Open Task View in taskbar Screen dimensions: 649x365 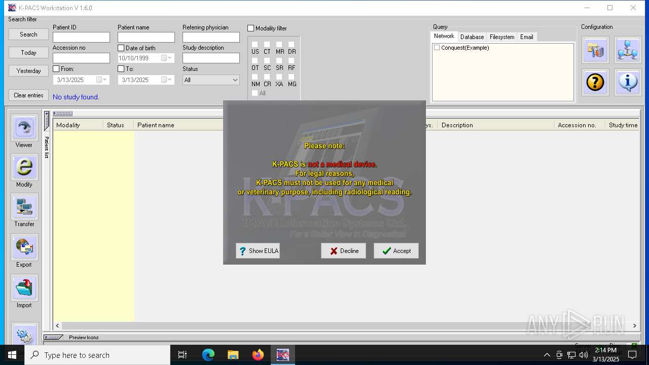point(183,355)
